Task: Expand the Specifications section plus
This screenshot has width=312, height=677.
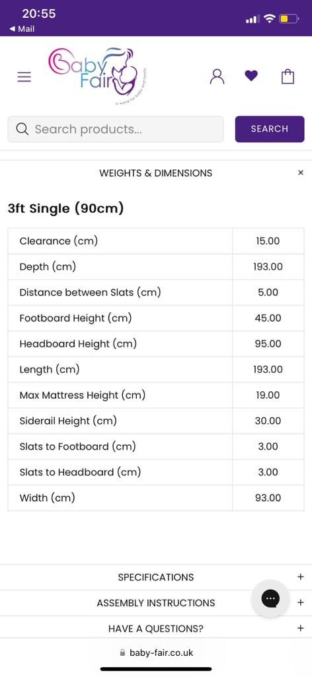Action: tap(301, 577)
